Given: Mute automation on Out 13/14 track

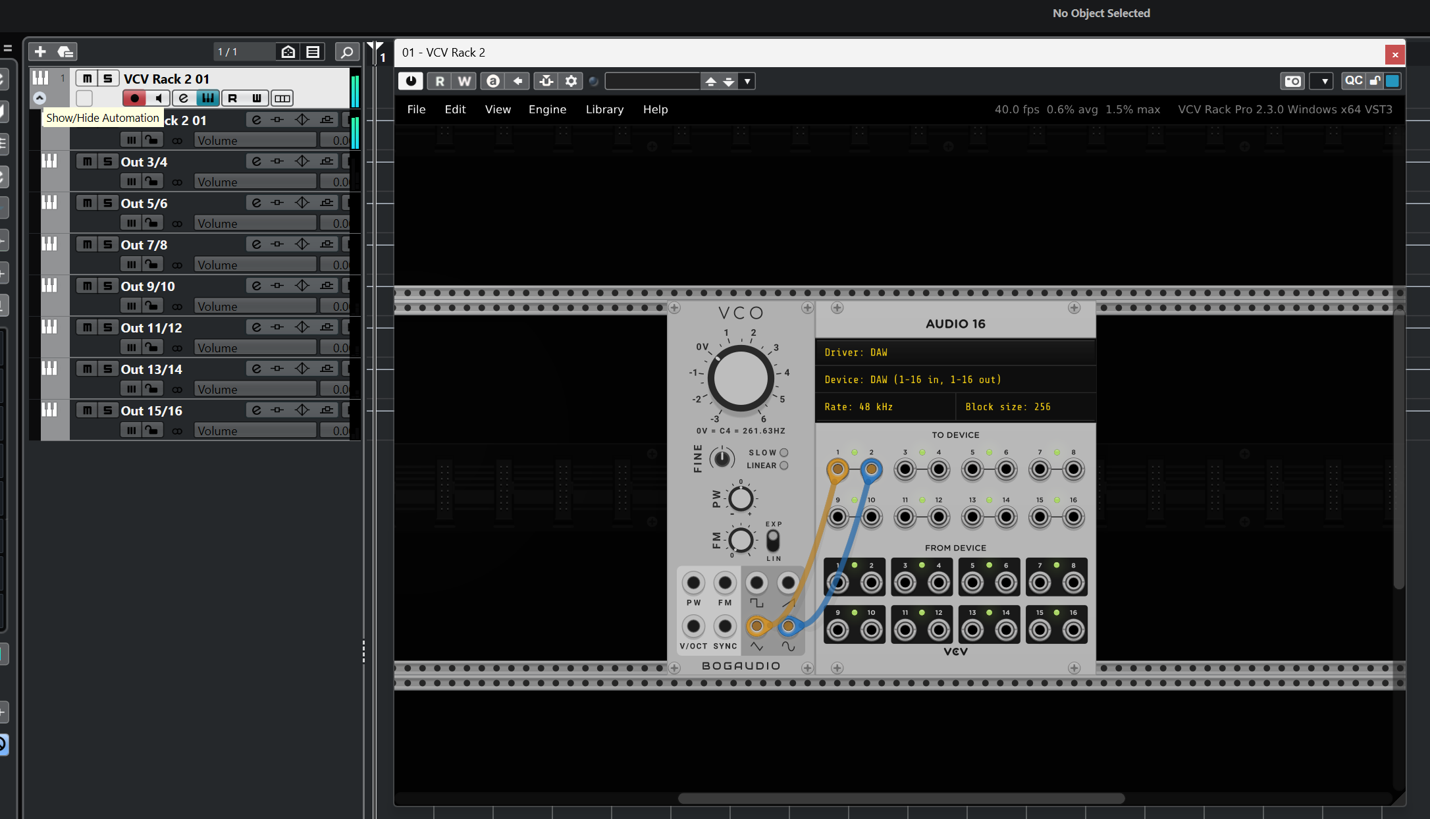Looking at the screenshot, I should (131, 389).
